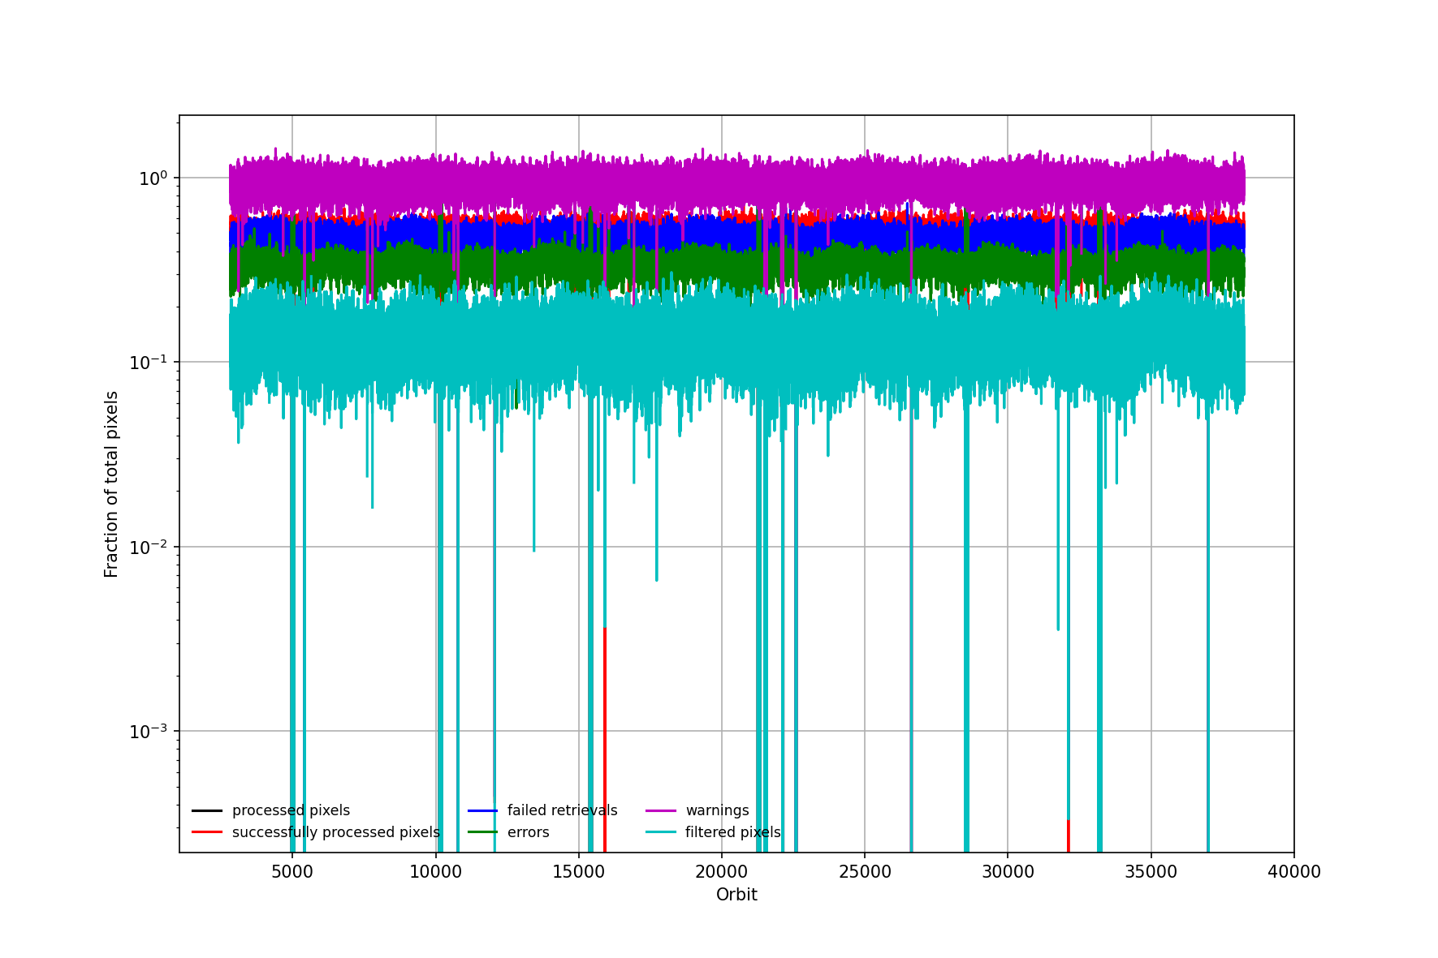Select the 'errors' legend label

point(528,832)
